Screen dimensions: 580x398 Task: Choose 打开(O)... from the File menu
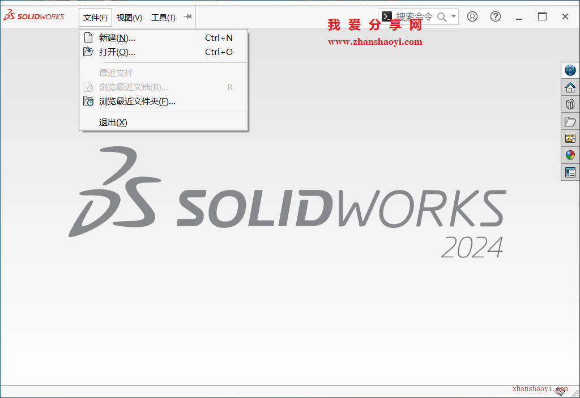click(x=163, y=52)
